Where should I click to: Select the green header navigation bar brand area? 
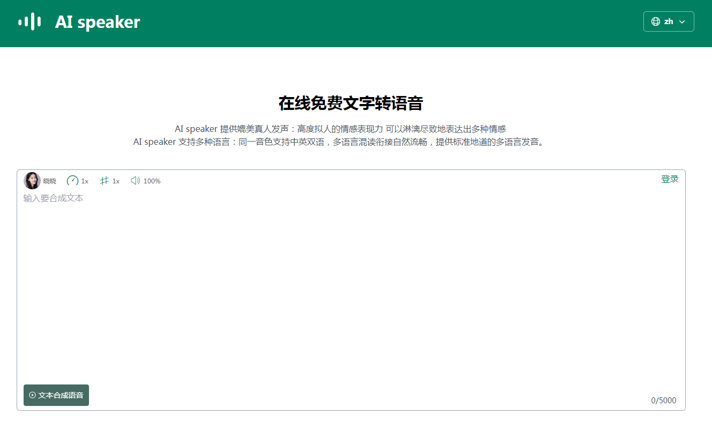pyautogui.click(x=78, y=22)
